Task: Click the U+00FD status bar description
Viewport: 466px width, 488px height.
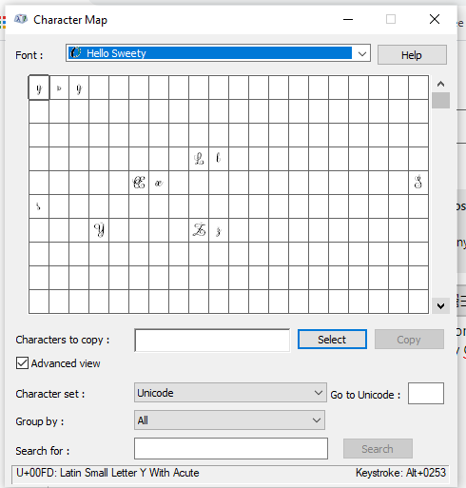Action: click(107, 473)
